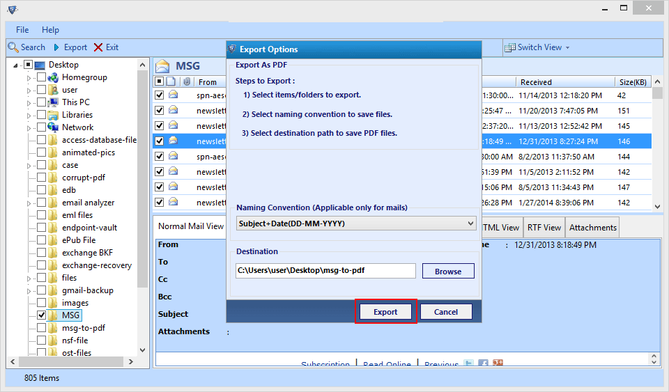This screenshot has height=392, width=669.
Task: Sort by the Size(KB) column header
Action: pos(633,81)
